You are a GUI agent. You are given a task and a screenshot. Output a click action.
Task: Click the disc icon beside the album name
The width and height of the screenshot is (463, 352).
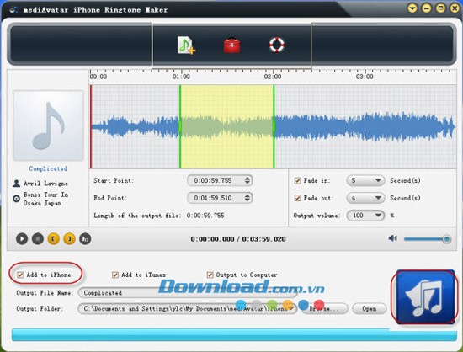(16, 199)
